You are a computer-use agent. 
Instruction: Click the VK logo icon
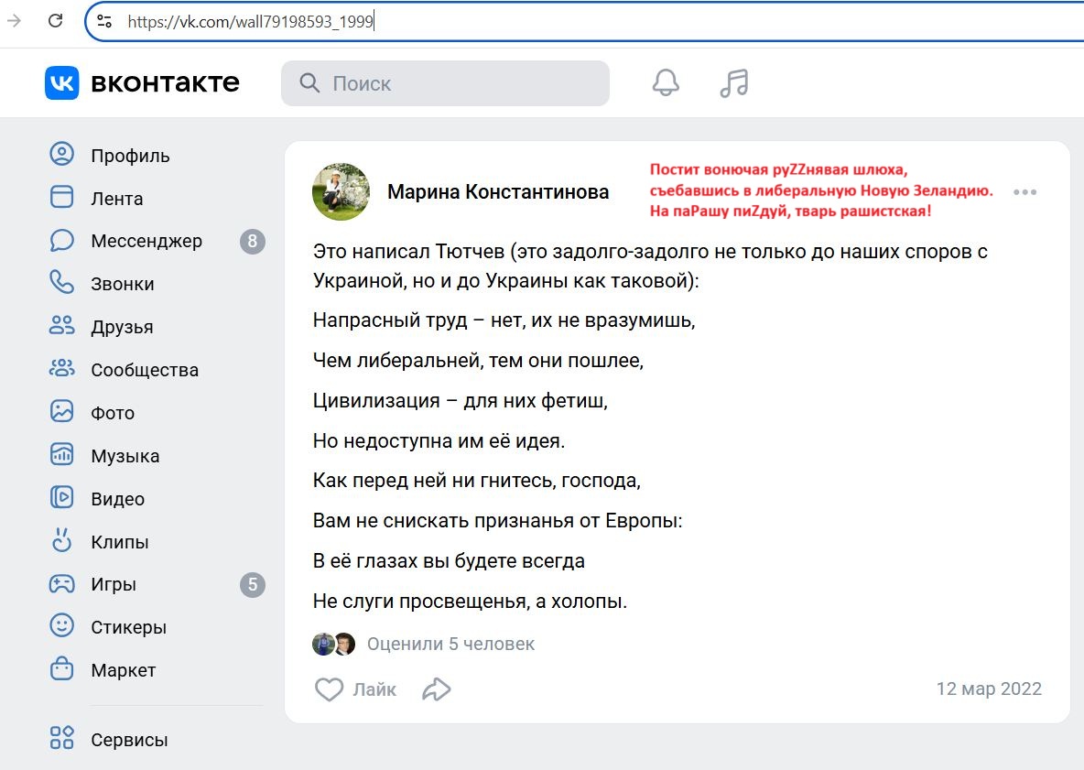(62, 83)
